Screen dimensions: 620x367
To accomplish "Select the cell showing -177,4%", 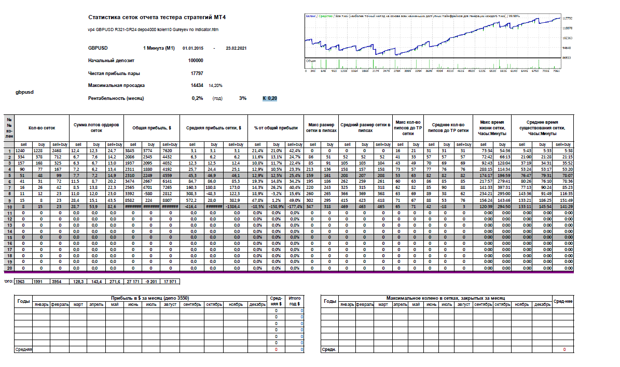I will (x=294, y=207).
